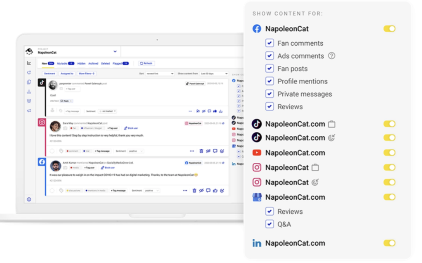Click the Instagram badge on Sara May's comment
422x263 pixels.
pyautogui.click(x=42, y=122)
